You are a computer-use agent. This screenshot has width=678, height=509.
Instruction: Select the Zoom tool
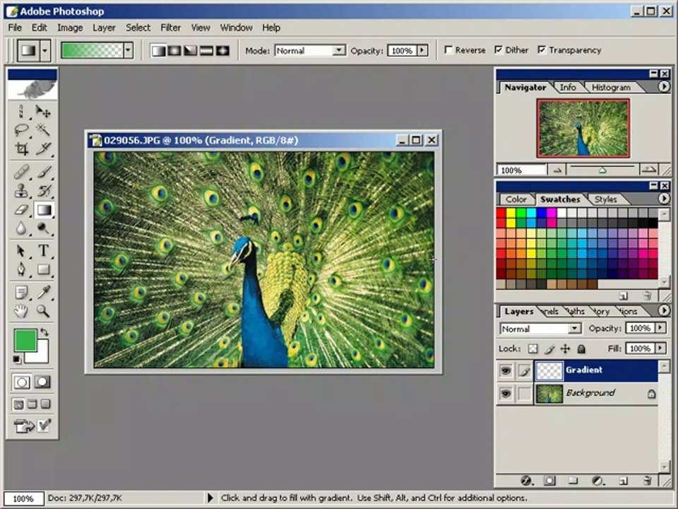tap(43, 311)
